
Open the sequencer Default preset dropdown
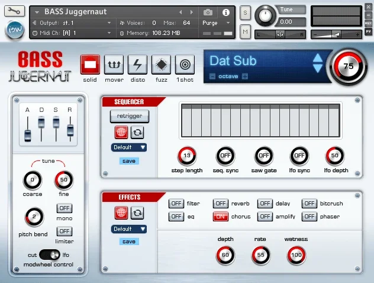click(129, 147)
